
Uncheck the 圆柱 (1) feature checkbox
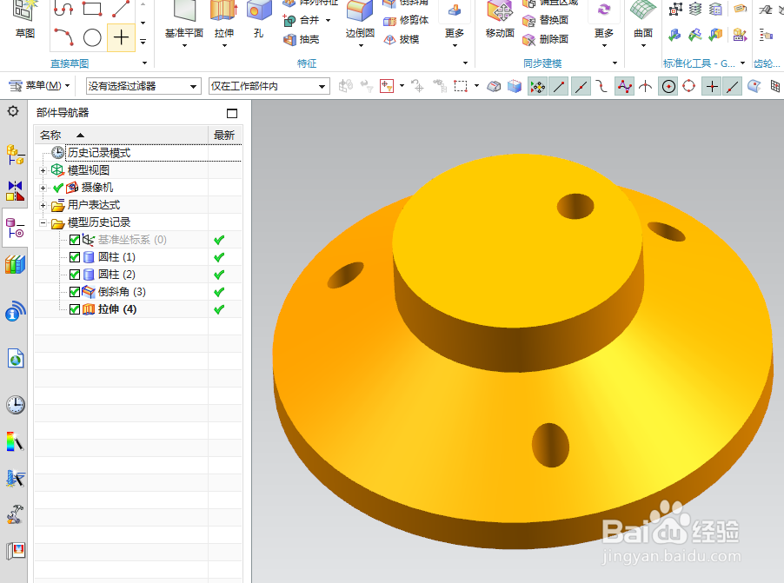[x=75, y=257]
